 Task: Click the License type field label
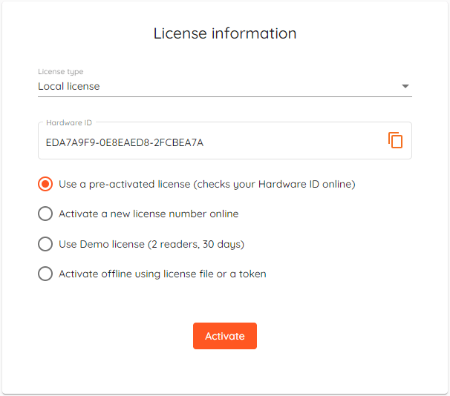click(61, 71)
